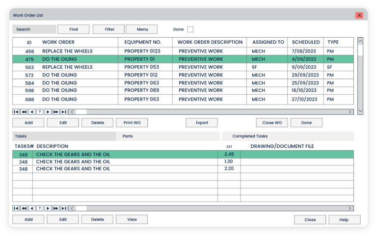
Task: Select task row with estimate 1.30
Action: click(x=183, y=161)
